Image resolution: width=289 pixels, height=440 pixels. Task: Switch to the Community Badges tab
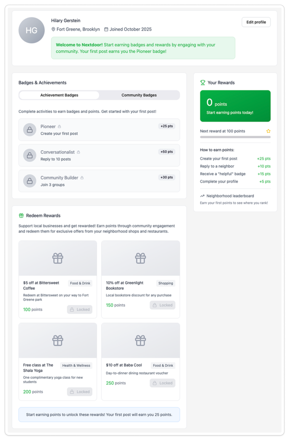139,95
